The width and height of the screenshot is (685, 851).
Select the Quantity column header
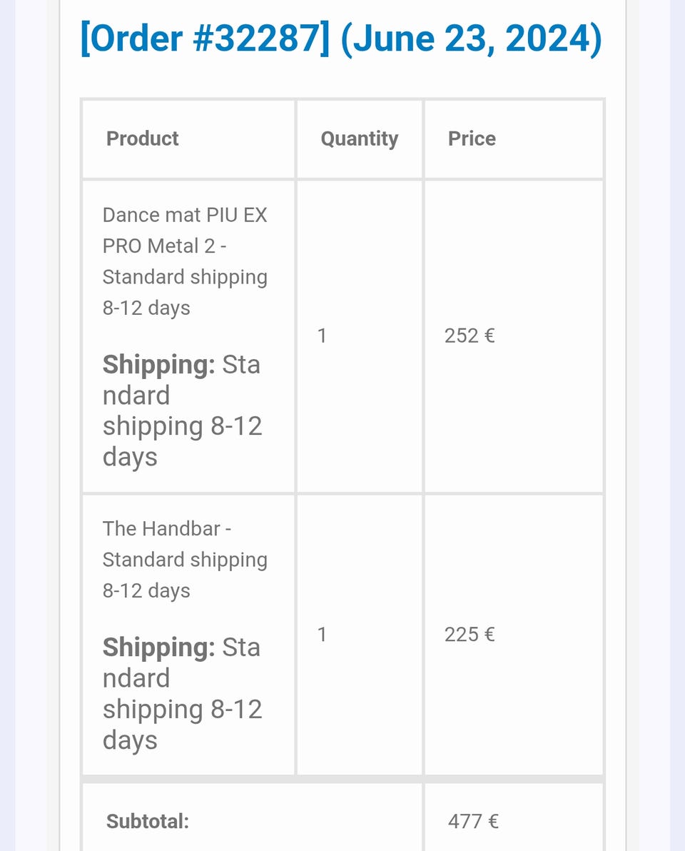click(x=359, y=139)
